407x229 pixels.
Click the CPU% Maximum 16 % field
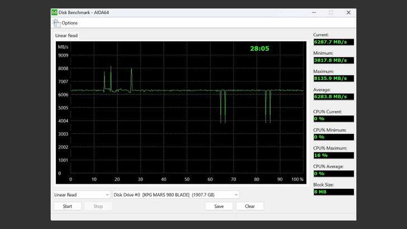(x=333, y=155)
